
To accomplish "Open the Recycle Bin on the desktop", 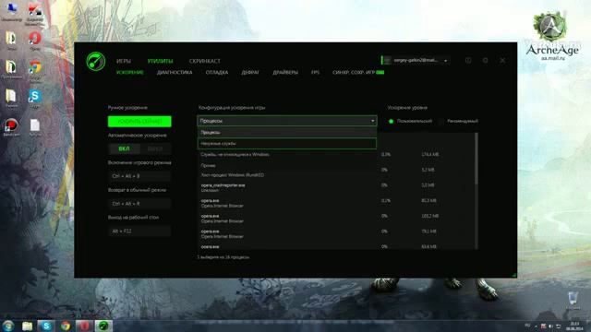I will tap(573, 300).
